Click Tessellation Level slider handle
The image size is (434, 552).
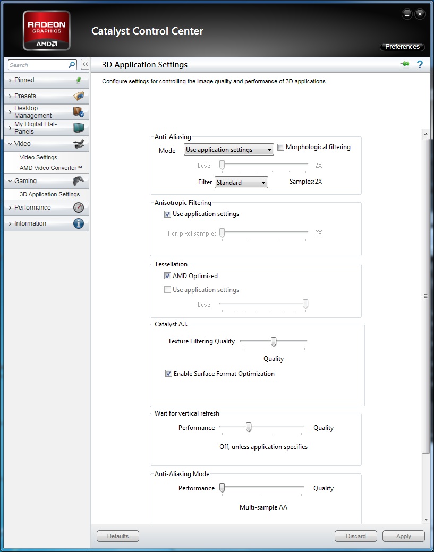coord(306,304)
